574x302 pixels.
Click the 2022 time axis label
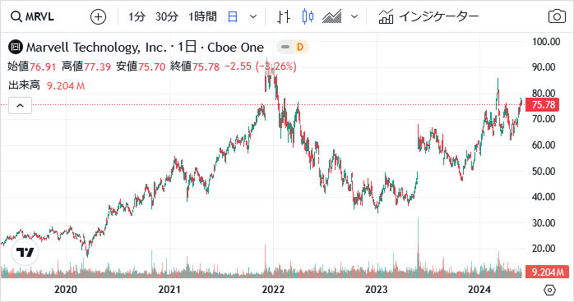coord(273,290)
